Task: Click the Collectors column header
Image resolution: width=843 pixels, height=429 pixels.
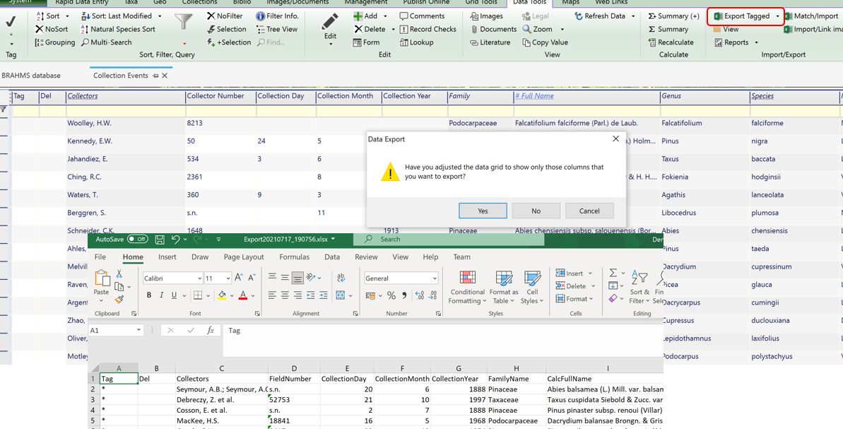Action: point(125,96)
